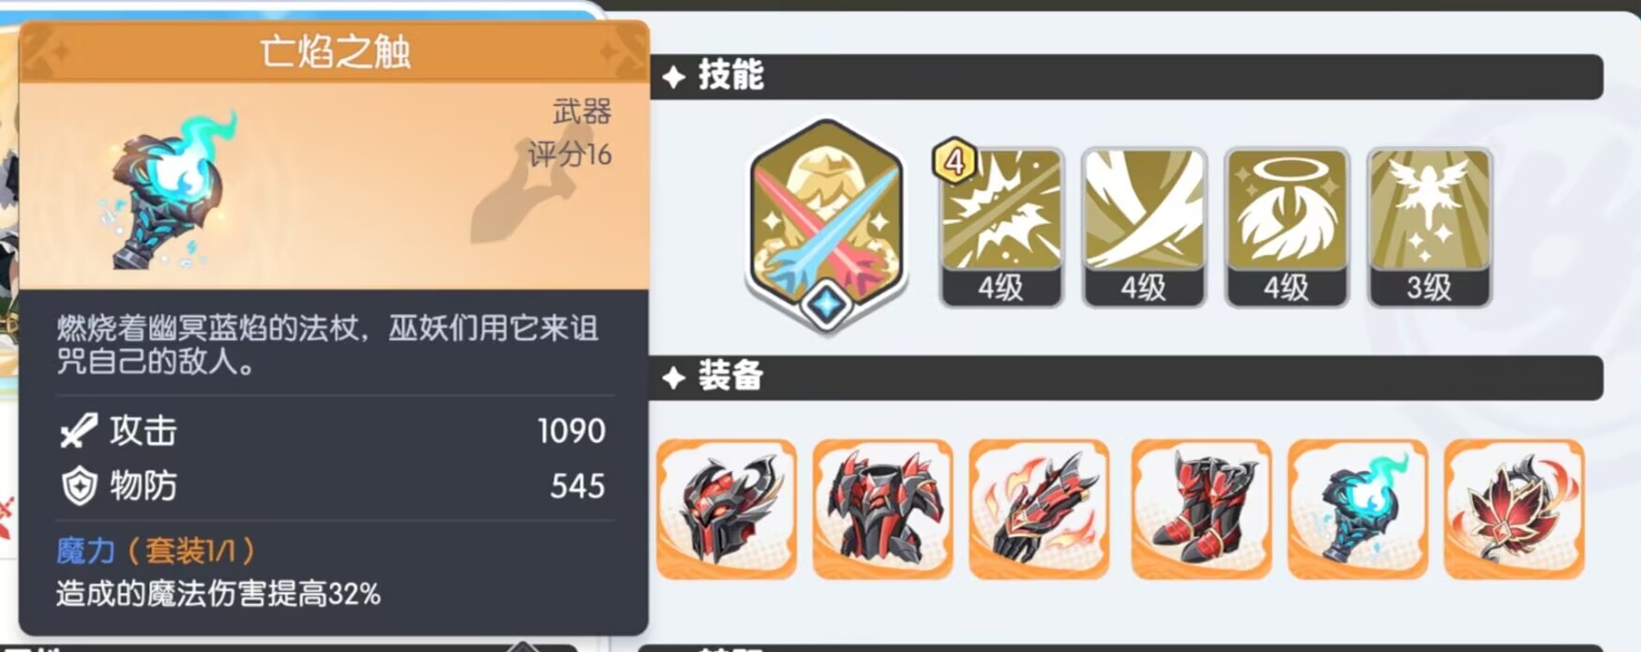Viewport: 1641px width, 652px height.
Task: Click the yellow number 4 badge on skill
Action: pyautogui.click(x=955, y=161)
